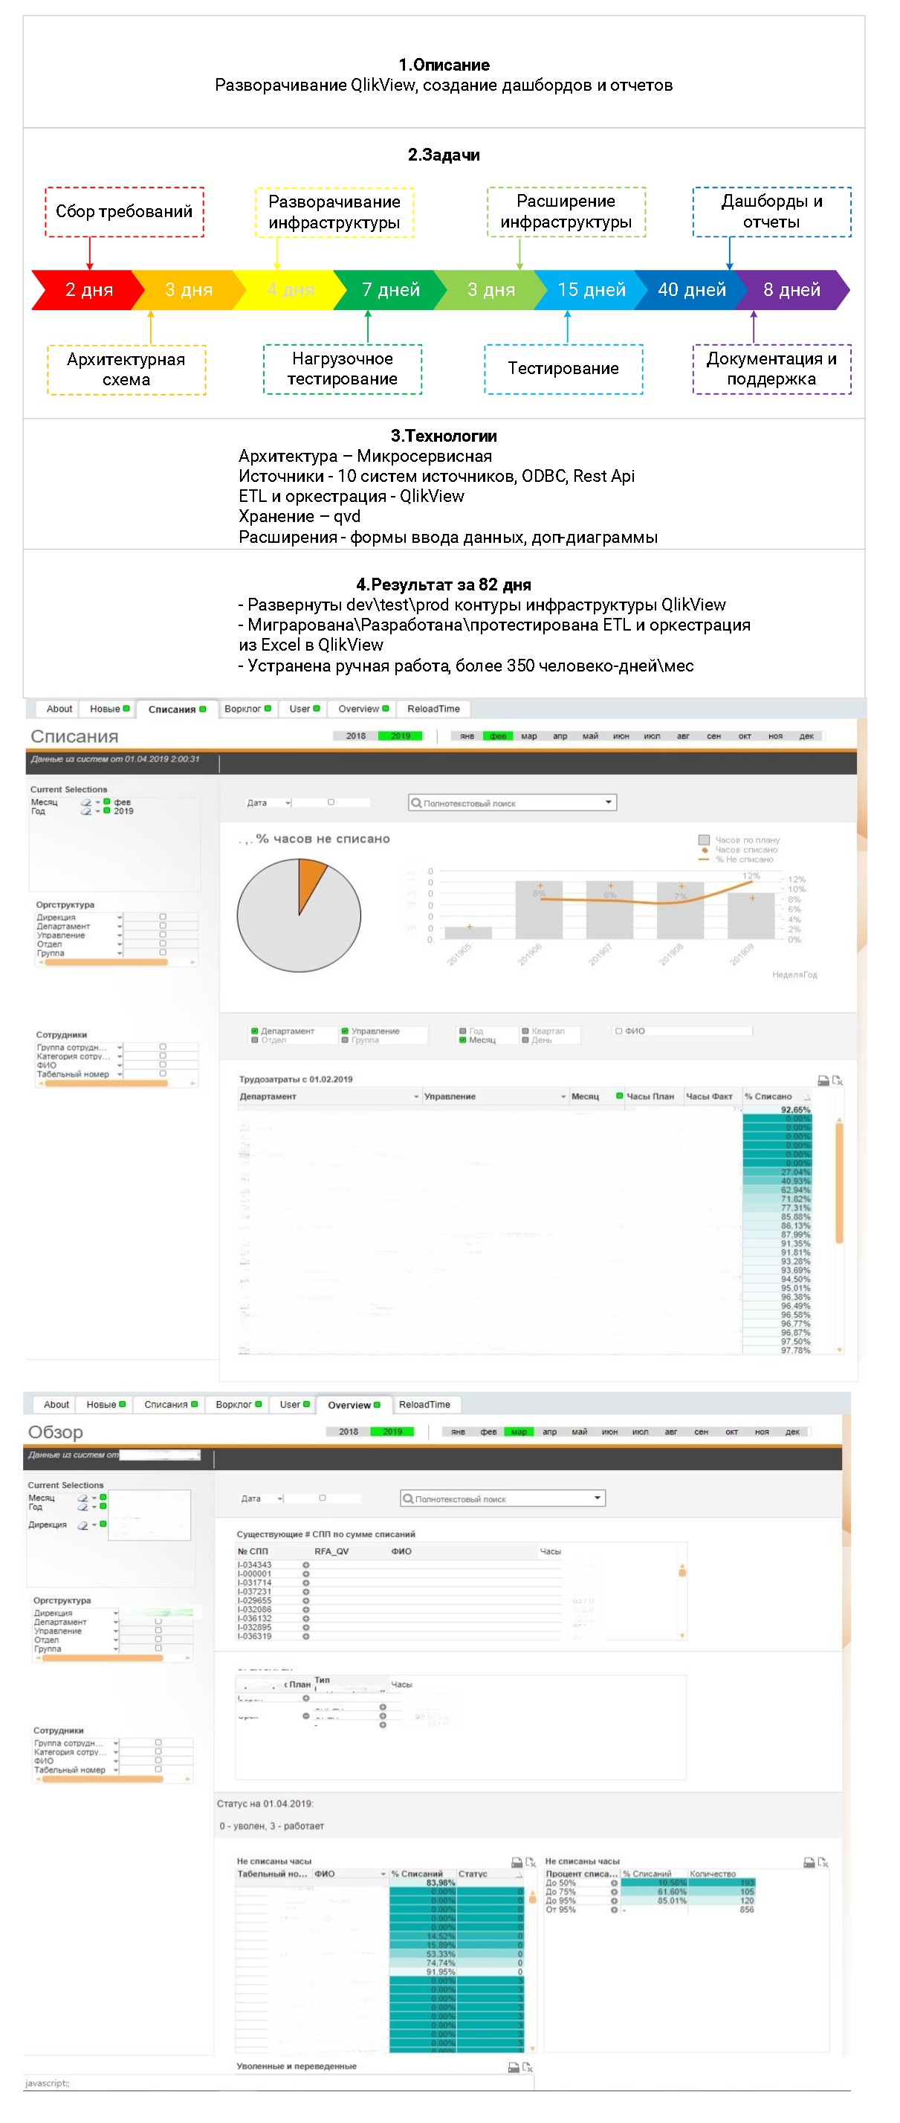Export right Не списаны часы pivot to Excel
The image size is (900, 2123).
(823, 1862)
